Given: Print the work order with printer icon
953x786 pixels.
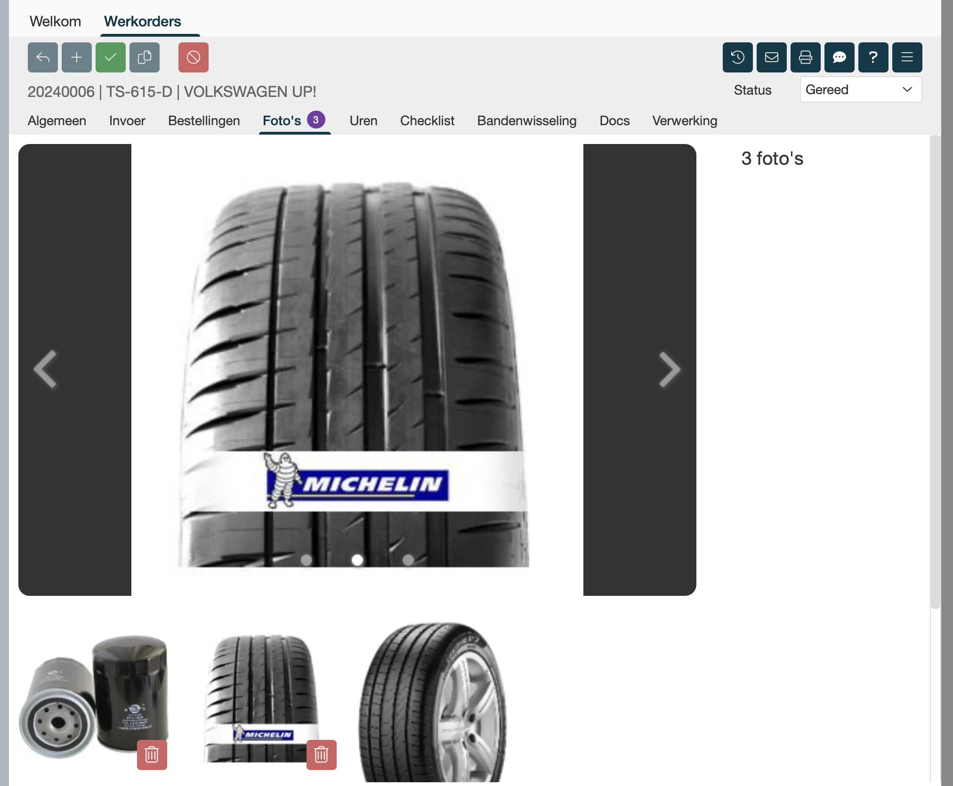Looking at the screenshot, I should [805, 57].
